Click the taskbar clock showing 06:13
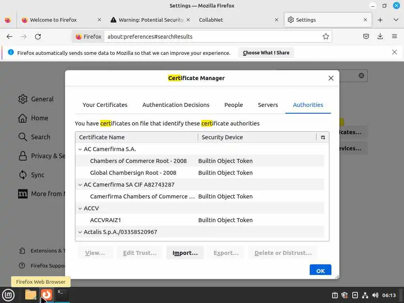This screenshot has height=303, width=404. 389,295
